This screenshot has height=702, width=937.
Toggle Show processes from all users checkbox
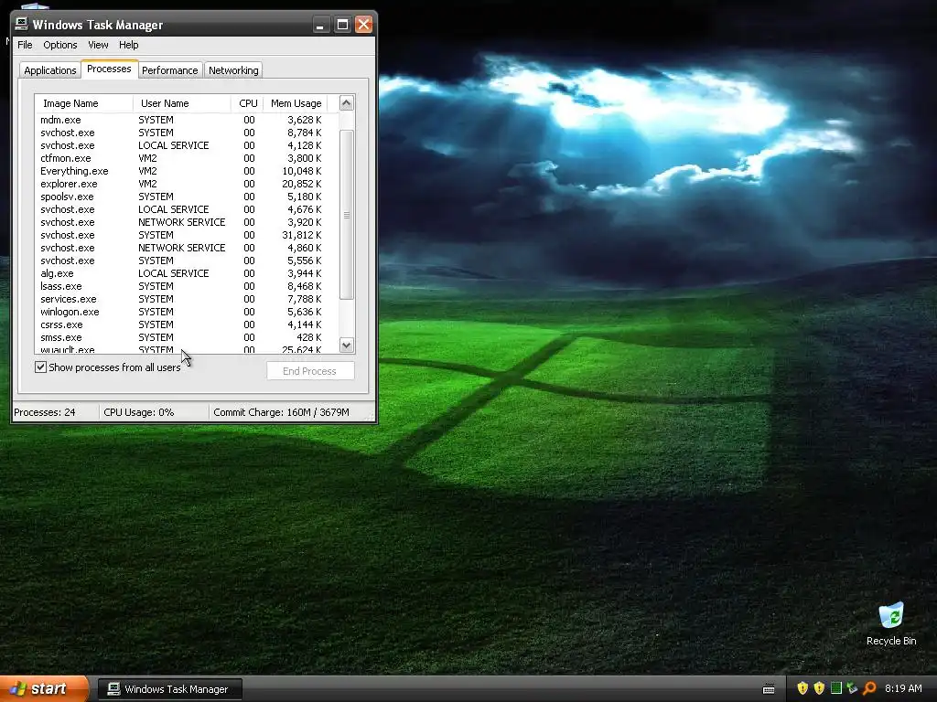(40, 367)
